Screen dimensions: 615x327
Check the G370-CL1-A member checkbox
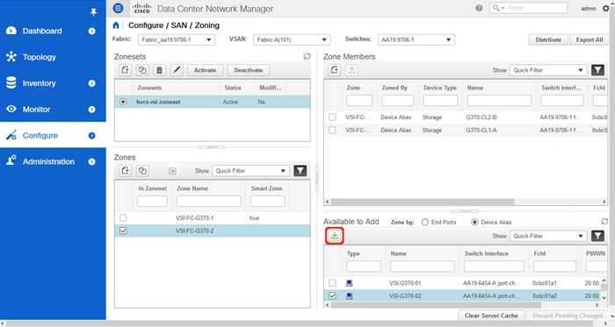point(332,130)
